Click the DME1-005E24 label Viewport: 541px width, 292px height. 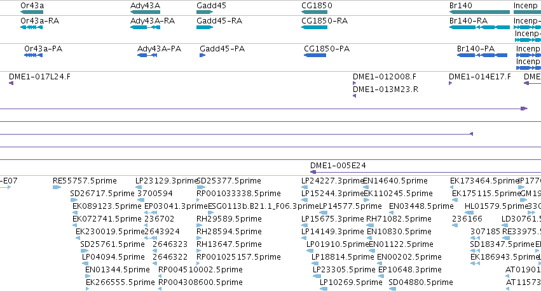point(338,165)
